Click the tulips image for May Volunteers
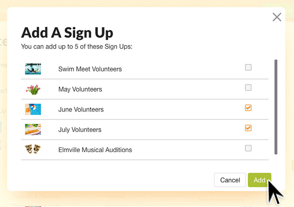The height and width of the screenshot is (207, 294). click(33, 90)
